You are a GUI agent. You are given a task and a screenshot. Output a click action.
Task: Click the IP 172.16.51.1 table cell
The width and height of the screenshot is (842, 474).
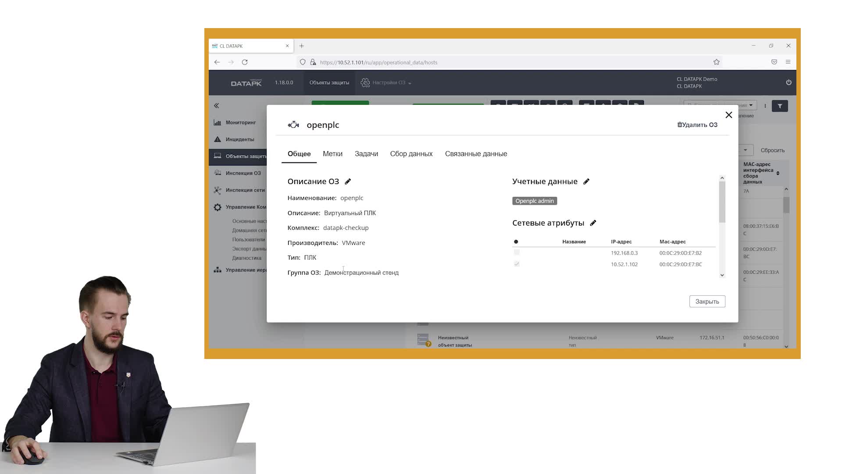tap(712, 338)
